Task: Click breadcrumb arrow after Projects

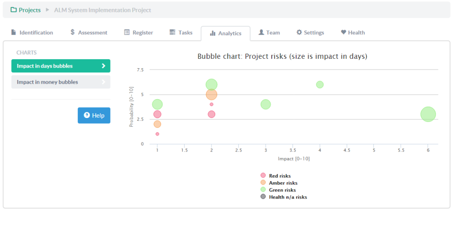Action: [x=47, y=10]
